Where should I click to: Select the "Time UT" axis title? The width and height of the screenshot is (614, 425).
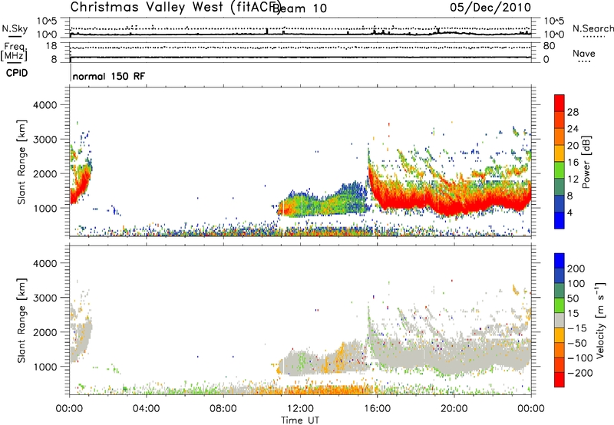pos(300,420)
